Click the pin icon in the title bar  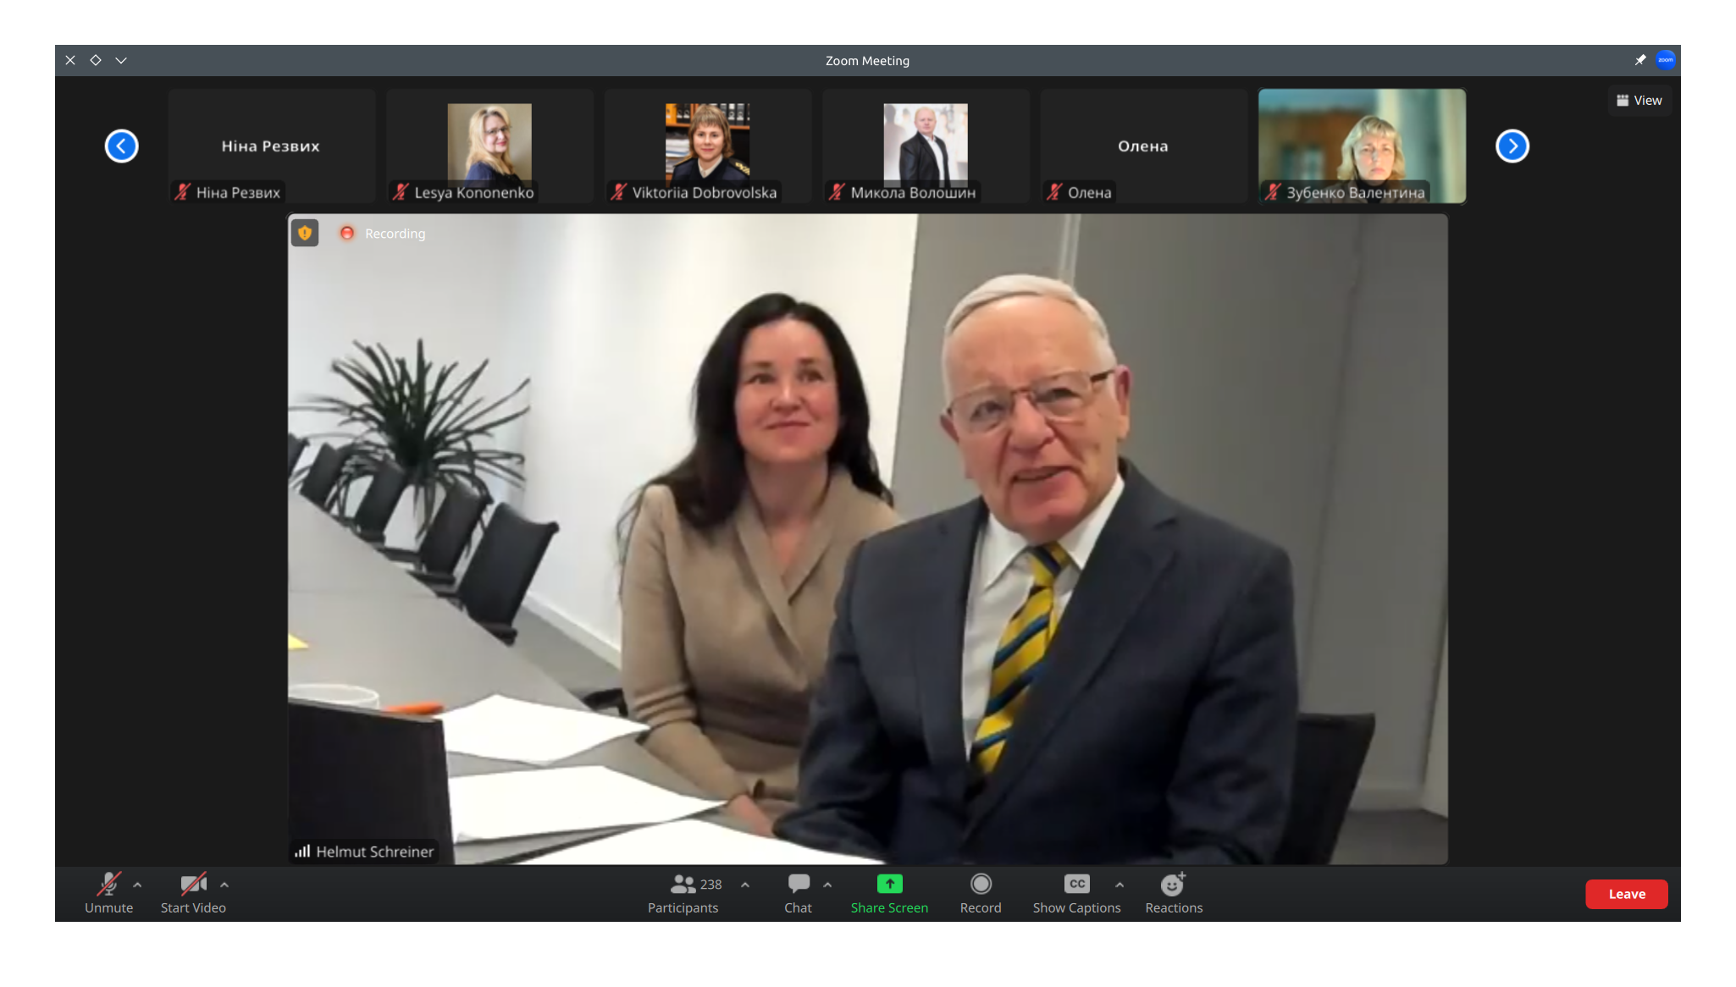click(x=1639, y=60)
